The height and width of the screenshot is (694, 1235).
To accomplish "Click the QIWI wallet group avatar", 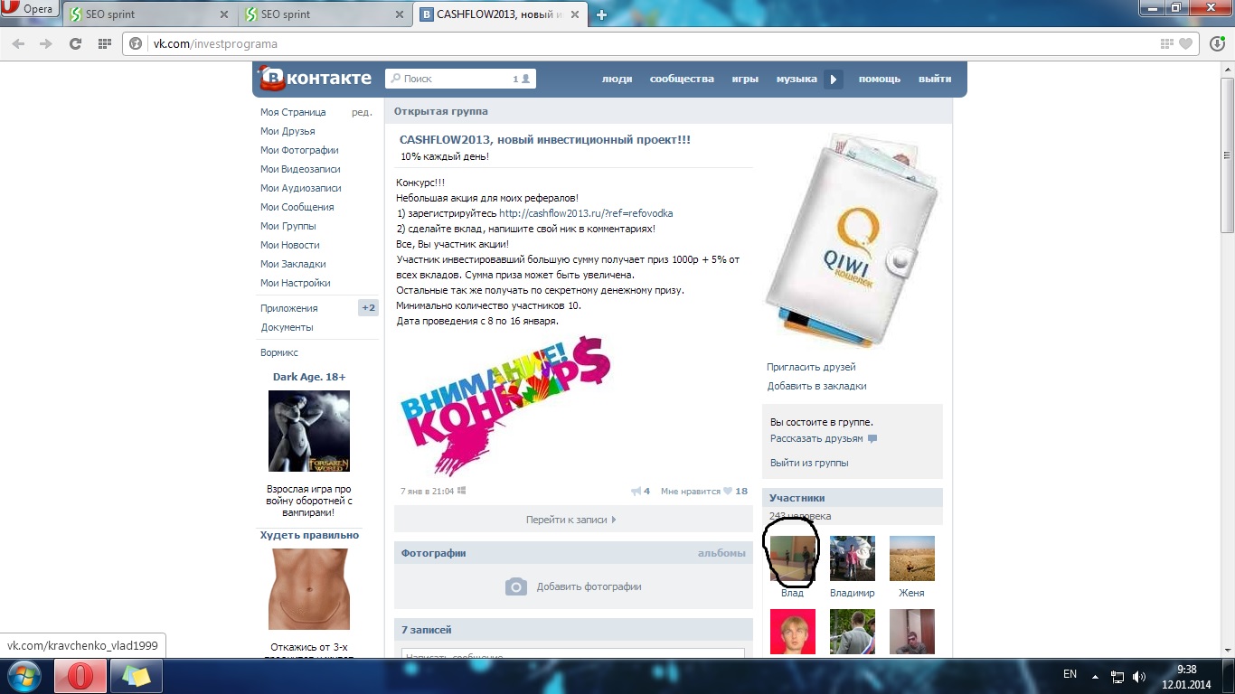I will (x=852, y=239).
